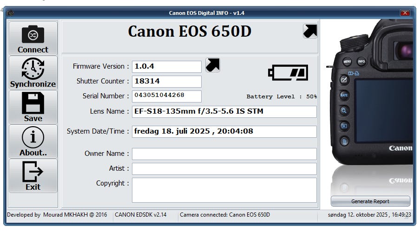This screenshot has height=231, width=420.
Task: Click arrow icon next to Firmware Version
Action: pos(213,65)
